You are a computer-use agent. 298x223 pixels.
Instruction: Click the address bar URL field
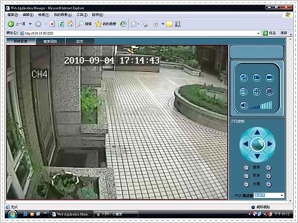click(x=138, y=33)
